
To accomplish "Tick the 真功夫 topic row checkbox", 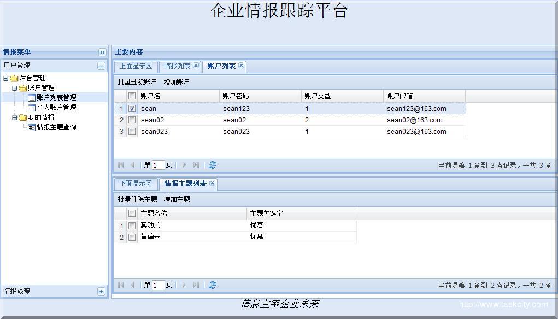I will 132,226.
